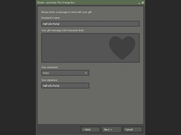Go to previous step with Back button

(x=90, y=129)
